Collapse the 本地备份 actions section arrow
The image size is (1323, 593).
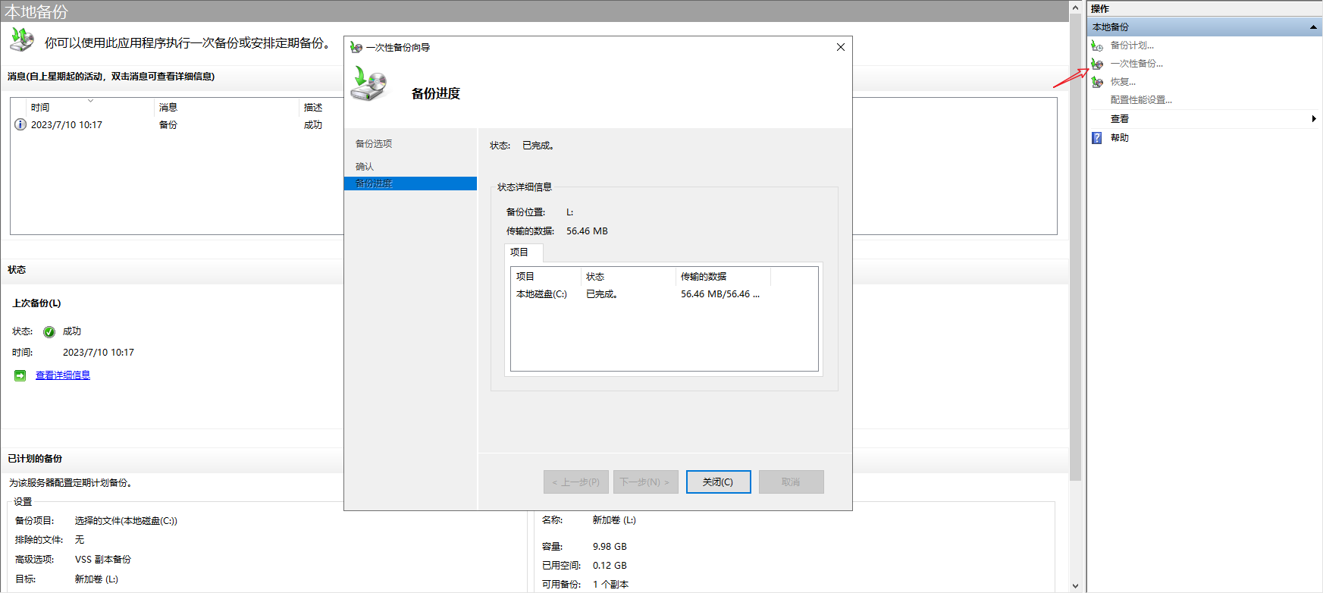coord(1313,27)
